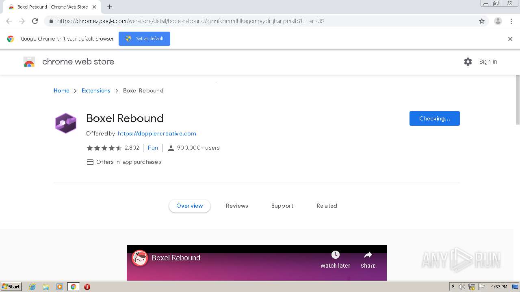Open the Fun category link
Image resolution: width=520 pixels, height=292 pixels.
click(x=153, y=148)
